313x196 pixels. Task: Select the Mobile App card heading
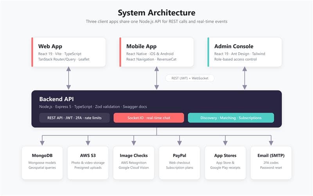(141, 46)
